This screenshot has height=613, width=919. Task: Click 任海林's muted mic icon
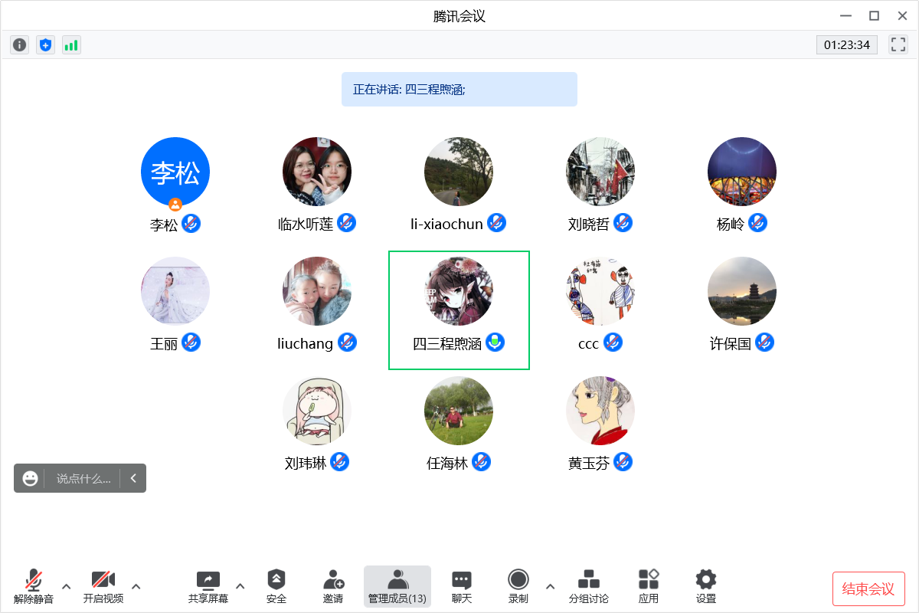(482, 462)
